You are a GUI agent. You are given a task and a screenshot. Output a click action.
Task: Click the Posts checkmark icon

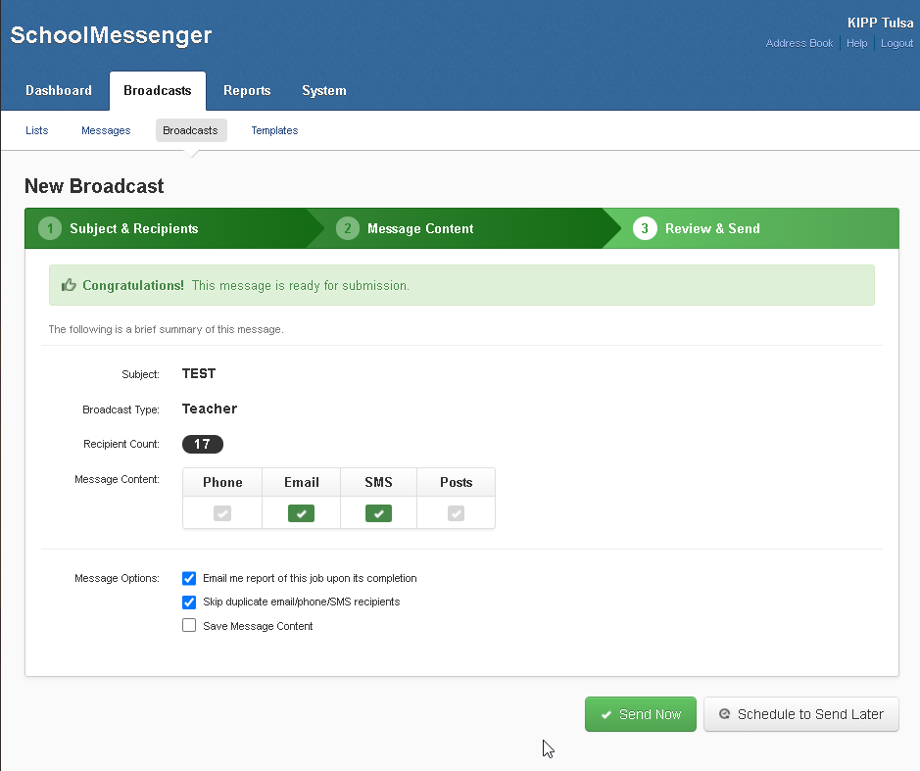(x=456, y=512)
